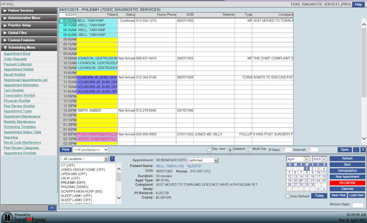The height and width of the screenshot is (223, 367).
Task: Click the V button next to Open
Action: (363, 150)
